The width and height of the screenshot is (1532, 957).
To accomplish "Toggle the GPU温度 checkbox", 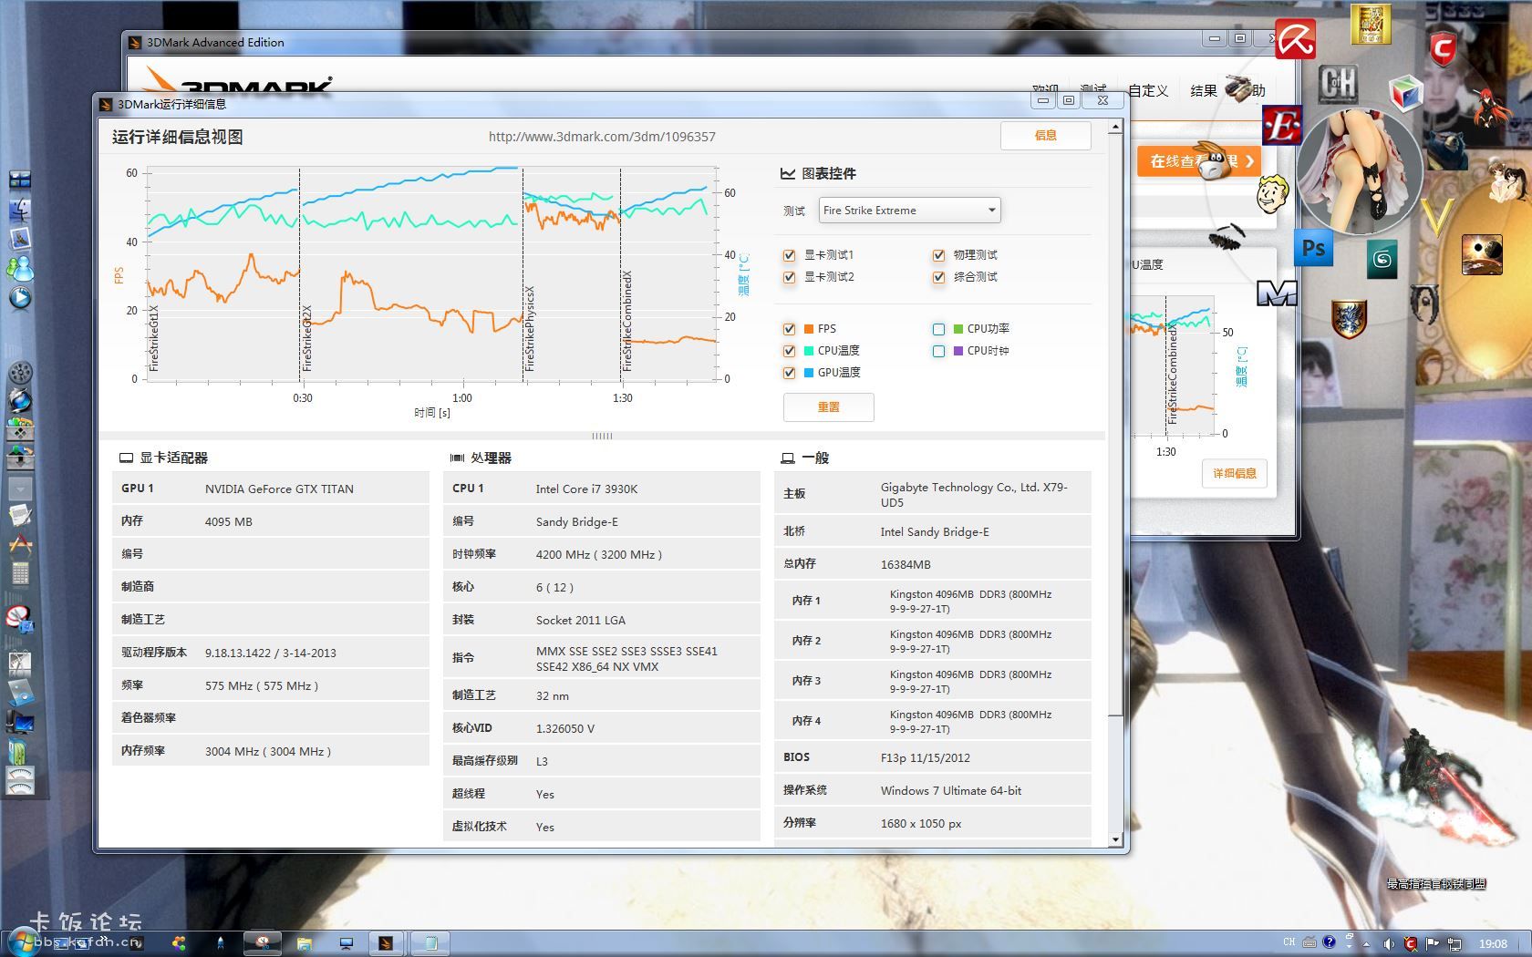I will pos(789,373).
